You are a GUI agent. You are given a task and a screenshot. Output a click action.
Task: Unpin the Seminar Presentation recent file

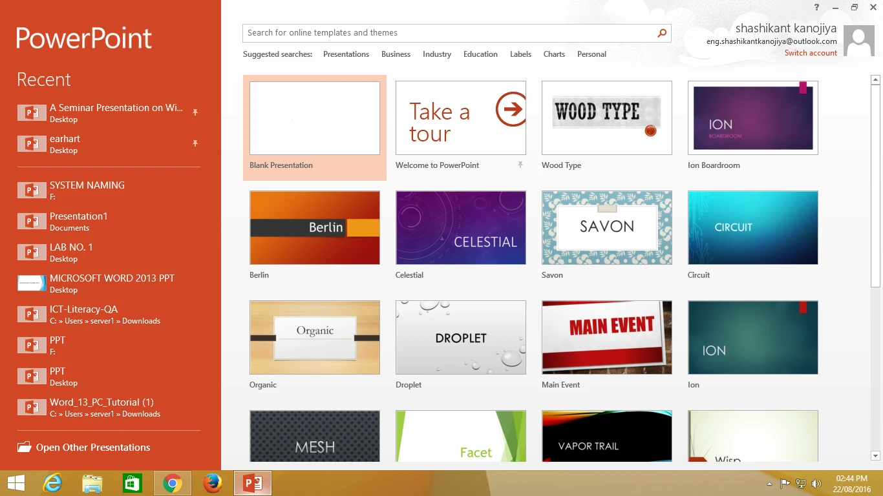[x=195, y=112]
